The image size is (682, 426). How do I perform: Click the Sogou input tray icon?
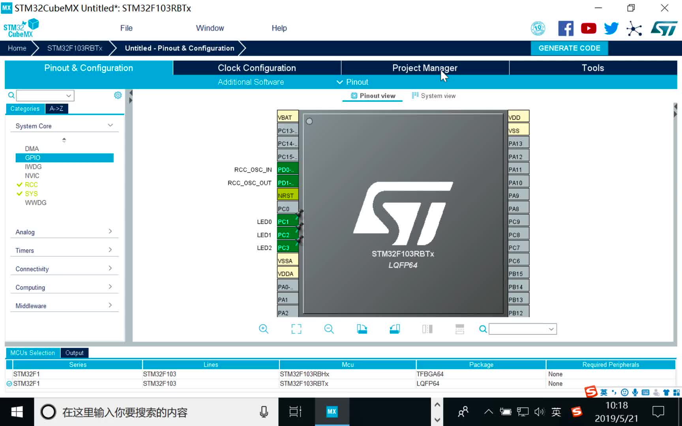click(577, 412)
